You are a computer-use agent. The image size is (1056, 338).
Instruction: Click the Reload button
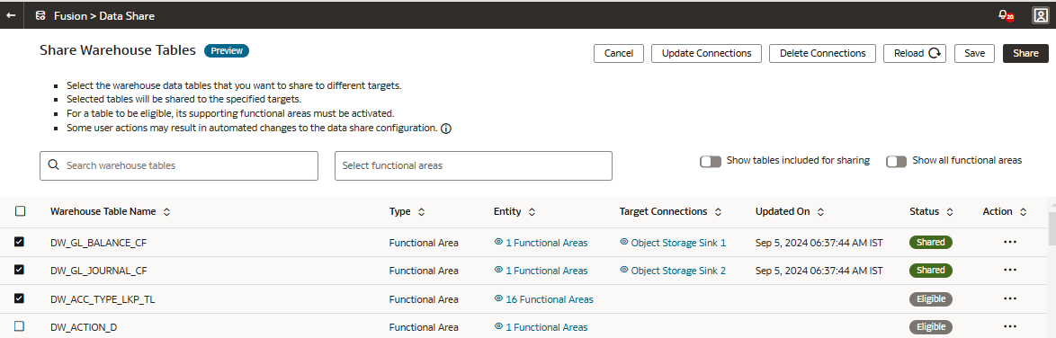pyautogui.click(x=916, y=53)
